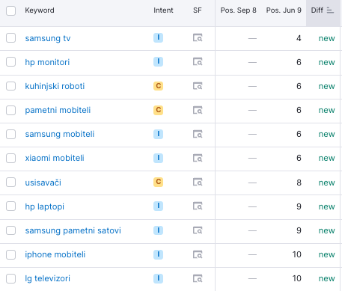The image size is (342, 291).
Task: Click informational intent badge for hp laptopi
Action: tap(158, 206)
